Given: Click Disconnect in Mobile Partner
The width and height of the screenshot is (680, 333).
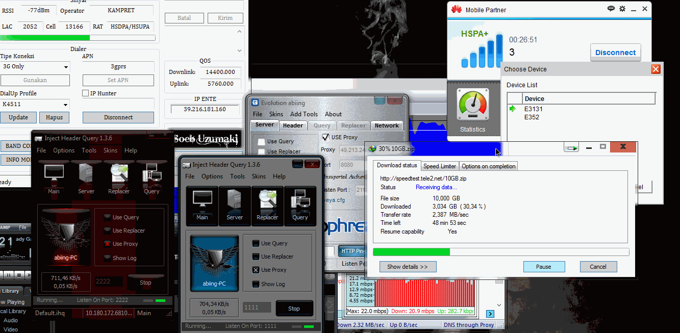Looking at the screenshot, I should click(x=615, y=53).
